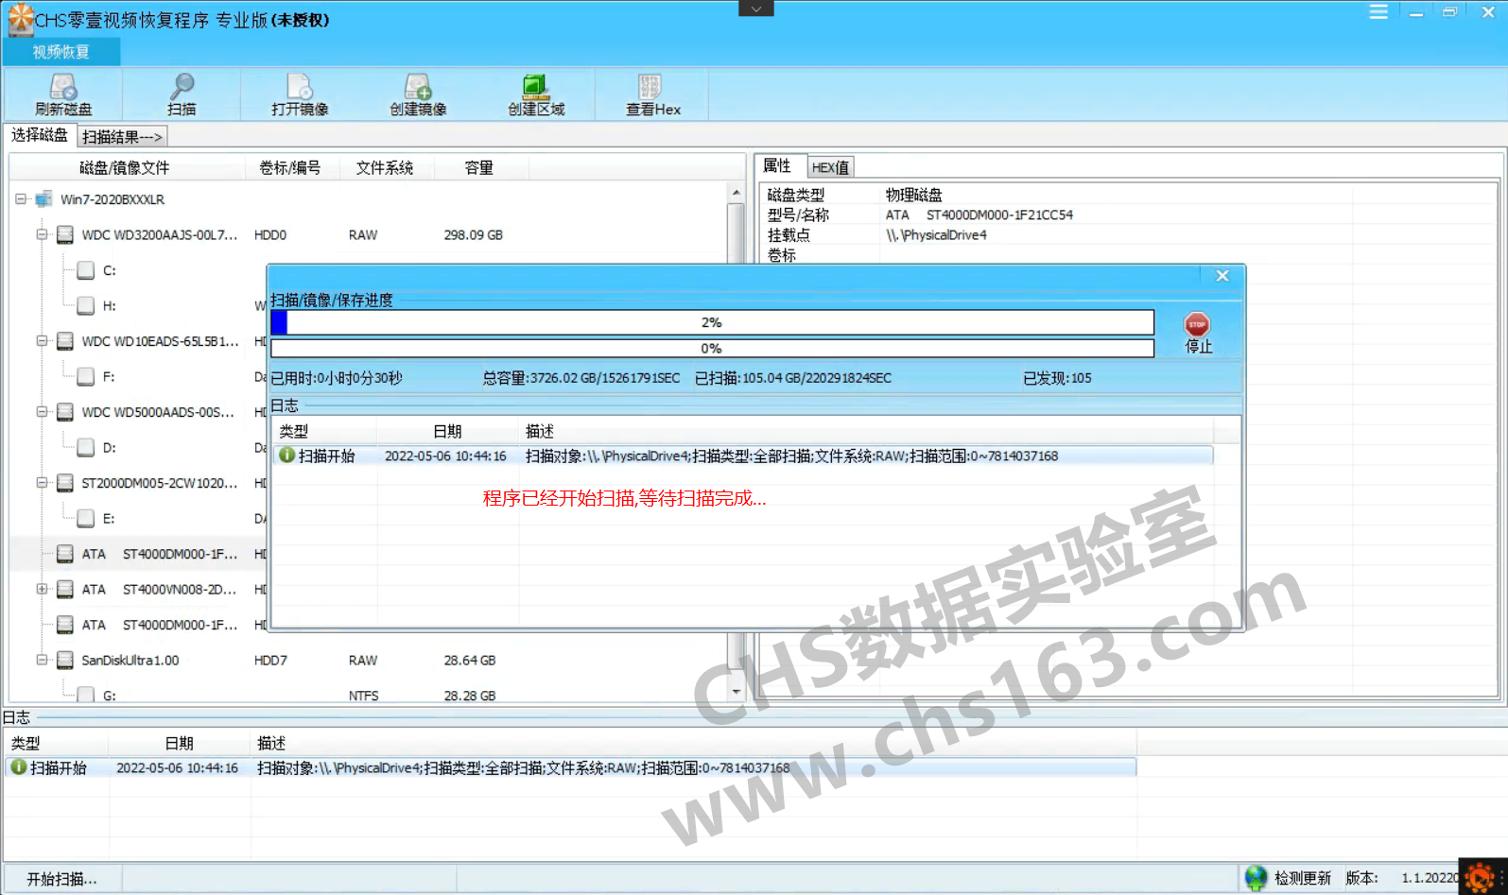This screenshot has width=1508, height=895.
Task: Click the Label/Number (卷标/编号) column header
Action: point(290,168)
